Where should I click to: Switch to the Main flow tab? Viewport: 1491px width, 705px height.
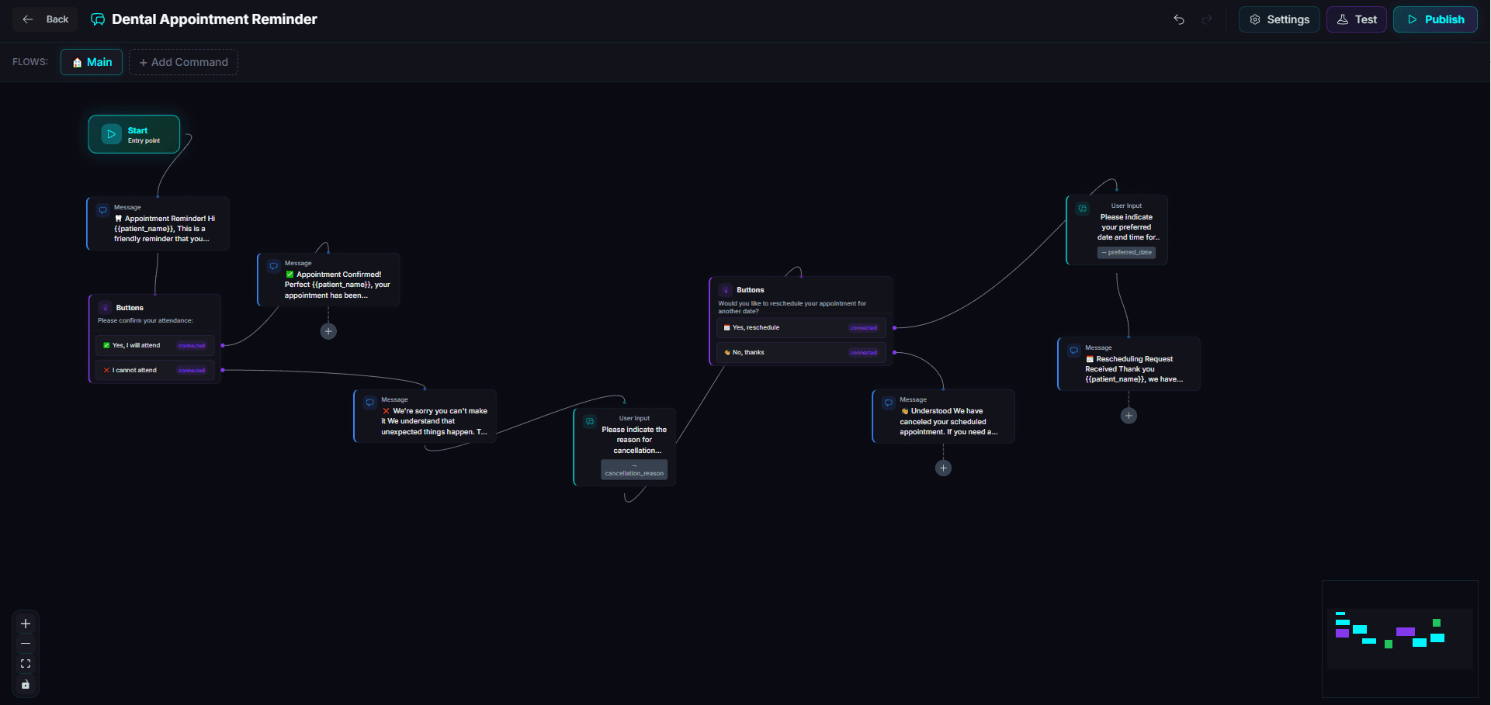click(x=91, y=62)
